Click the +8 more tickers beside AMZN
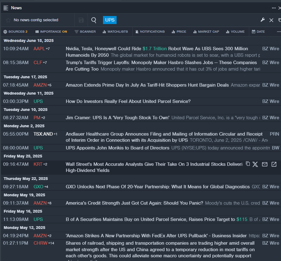 [x=49, y=203]
